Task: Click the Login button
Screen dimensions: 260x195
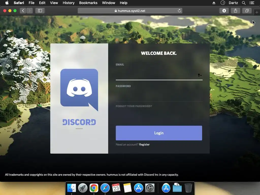Action: pyautogui.click(x=159, y=133)
